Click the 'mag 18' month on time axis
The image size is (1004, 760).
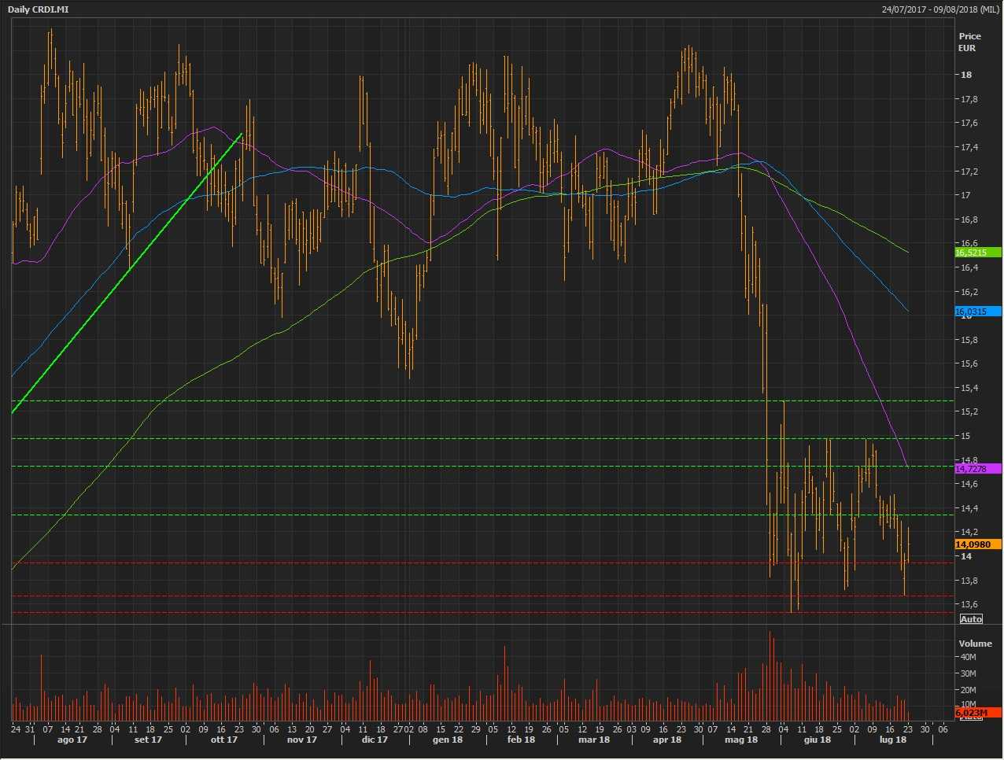pyautogui.click(x=740, y=740)
